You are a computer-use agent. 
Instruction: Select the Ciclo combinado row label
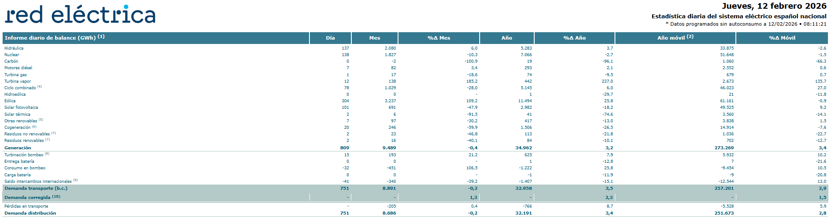[20, 88]
